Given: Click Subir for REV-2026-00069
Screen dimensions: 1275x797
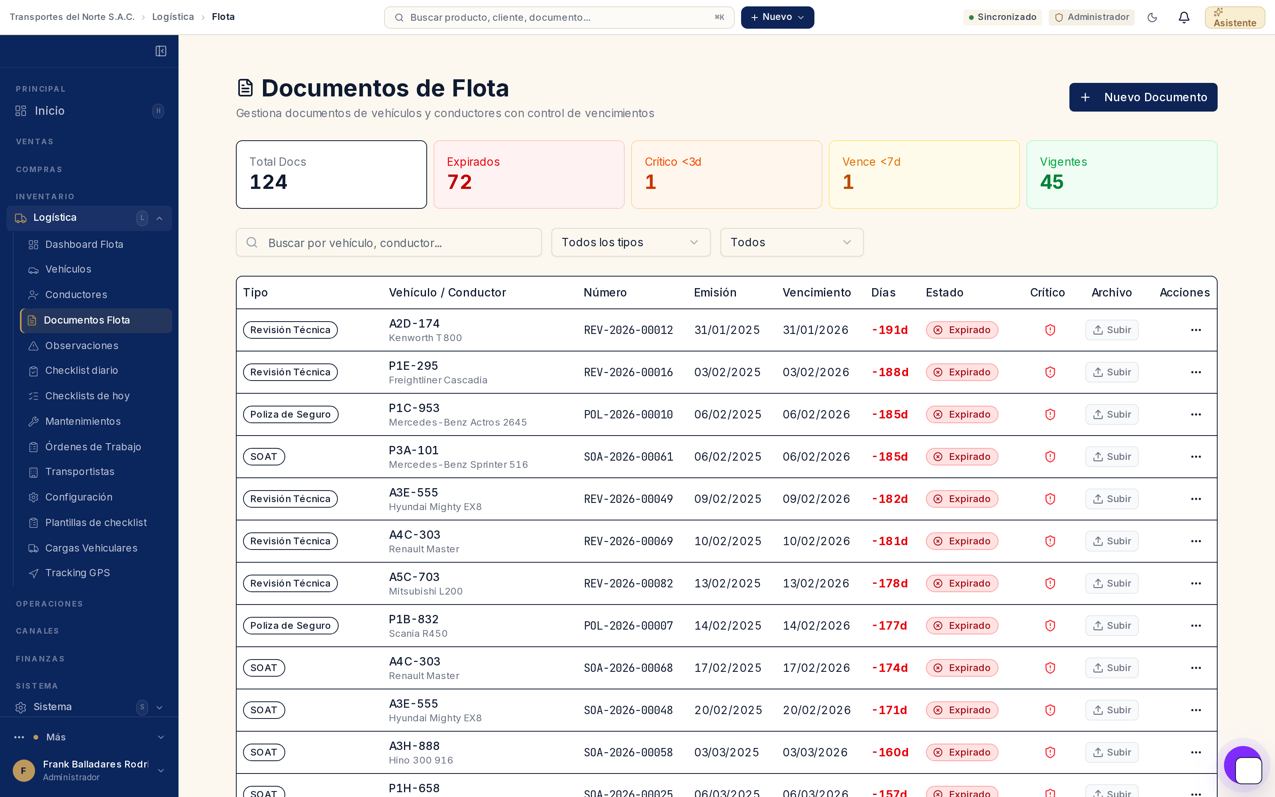Looking at the screenshot, I should (1112, 541).
